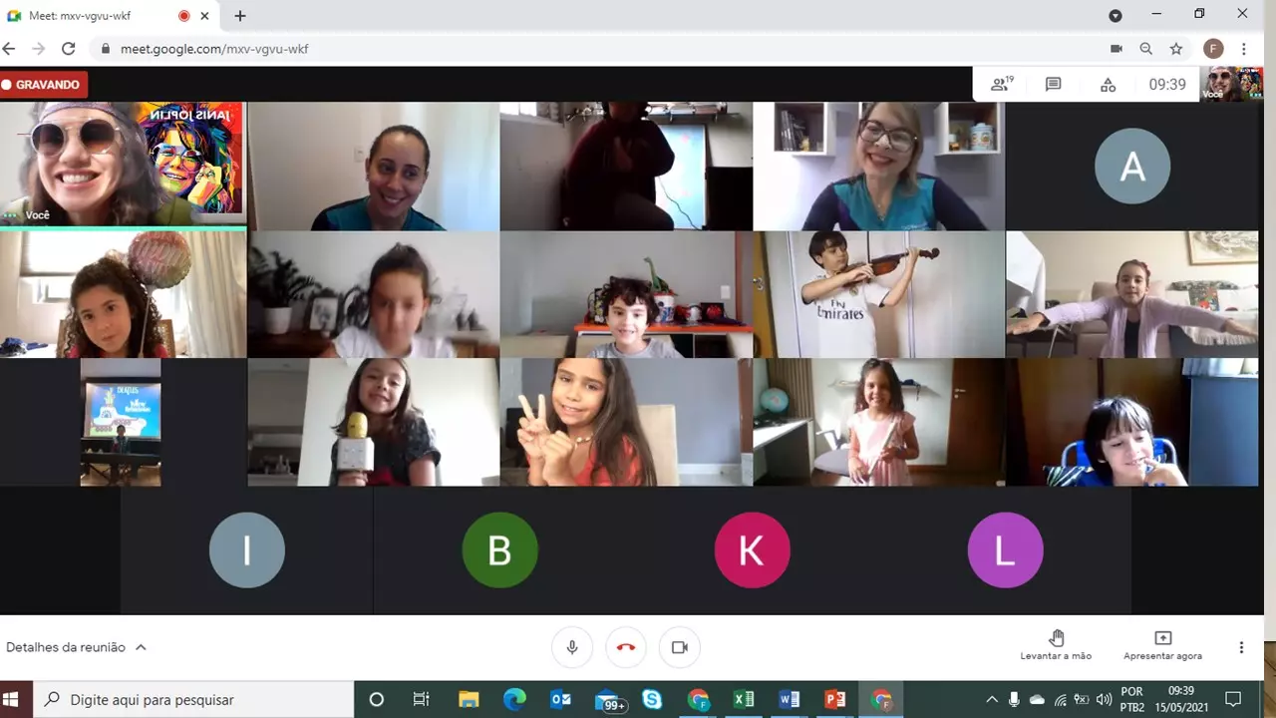
Task: Bookmark this page with star icon
Action: (1176, 49)
